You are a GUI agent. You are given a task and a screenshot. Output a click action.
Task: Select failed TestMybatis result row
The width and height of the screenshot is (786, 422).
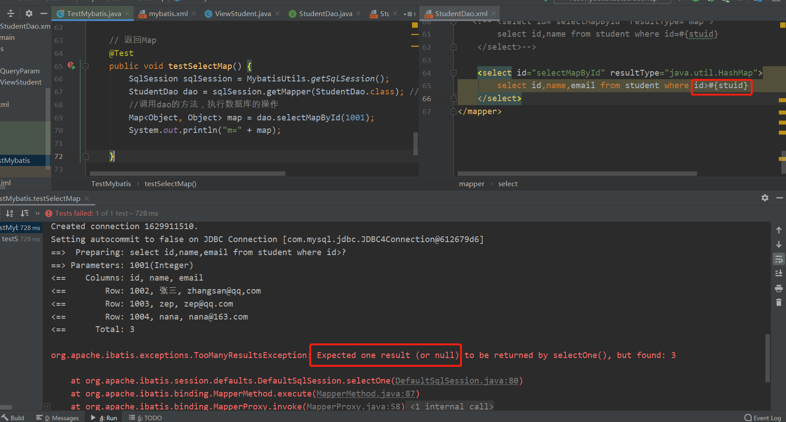click(x=21, y=228)
